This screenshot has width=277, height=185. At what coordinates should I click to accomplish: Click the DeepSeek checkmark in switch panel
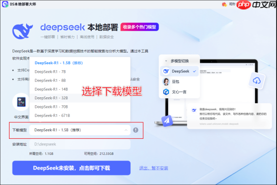coord(194,71)
